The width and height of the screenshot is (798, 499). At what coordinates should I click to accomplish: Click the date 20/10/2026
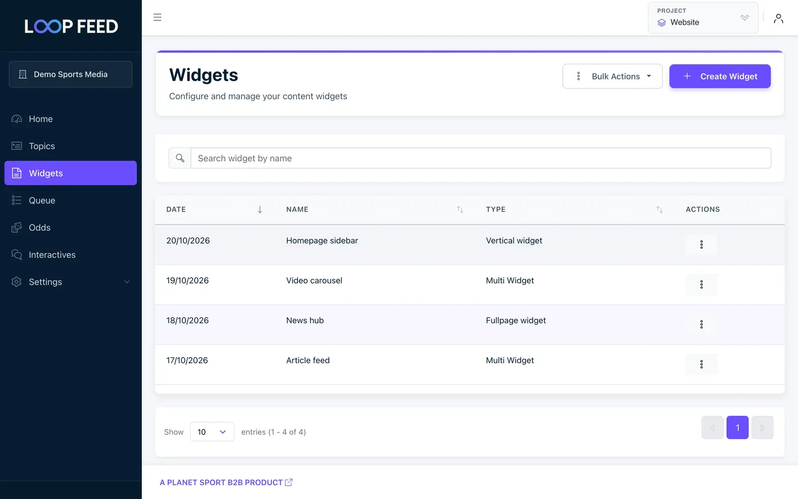point(188,240)
